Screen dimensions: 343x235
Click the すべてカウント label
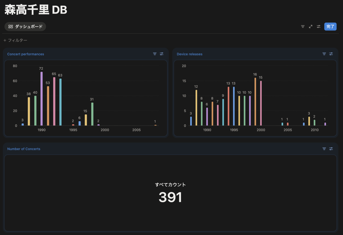pyautogui.click(x=170, y=185)
